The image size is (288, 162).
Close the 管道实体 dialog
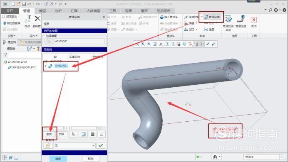[104, 17]
